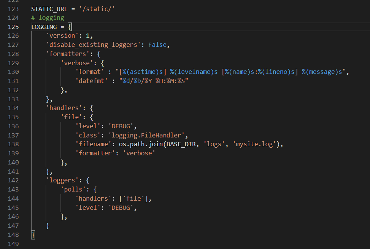Click the 'logging.FileHandler' string

coord(146,135)
